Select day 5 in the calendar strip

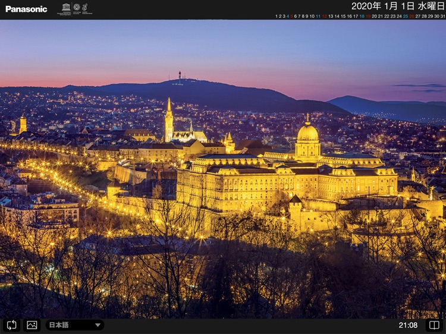pyautogui.click(x=291, y=16)
